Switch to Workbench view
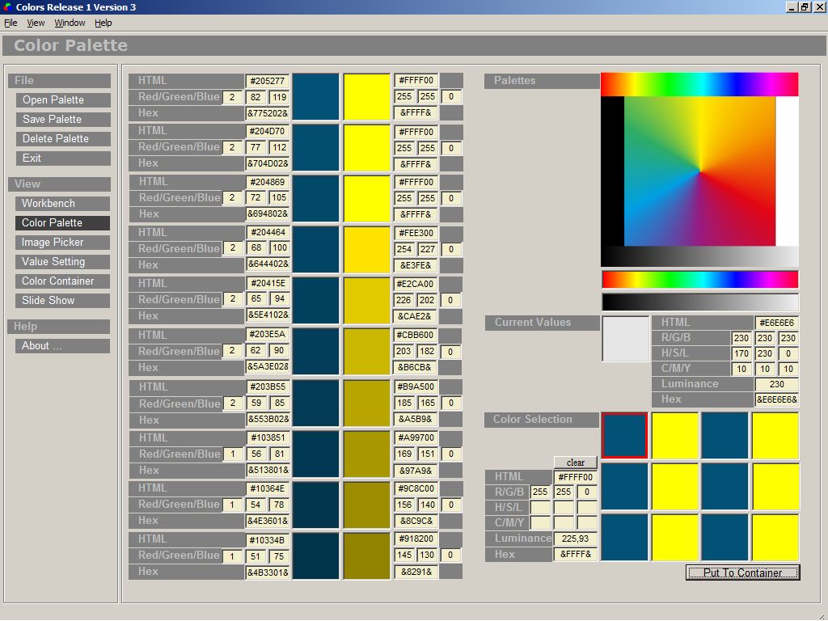This screenshot has height=621, width=828. coord(62,203)
